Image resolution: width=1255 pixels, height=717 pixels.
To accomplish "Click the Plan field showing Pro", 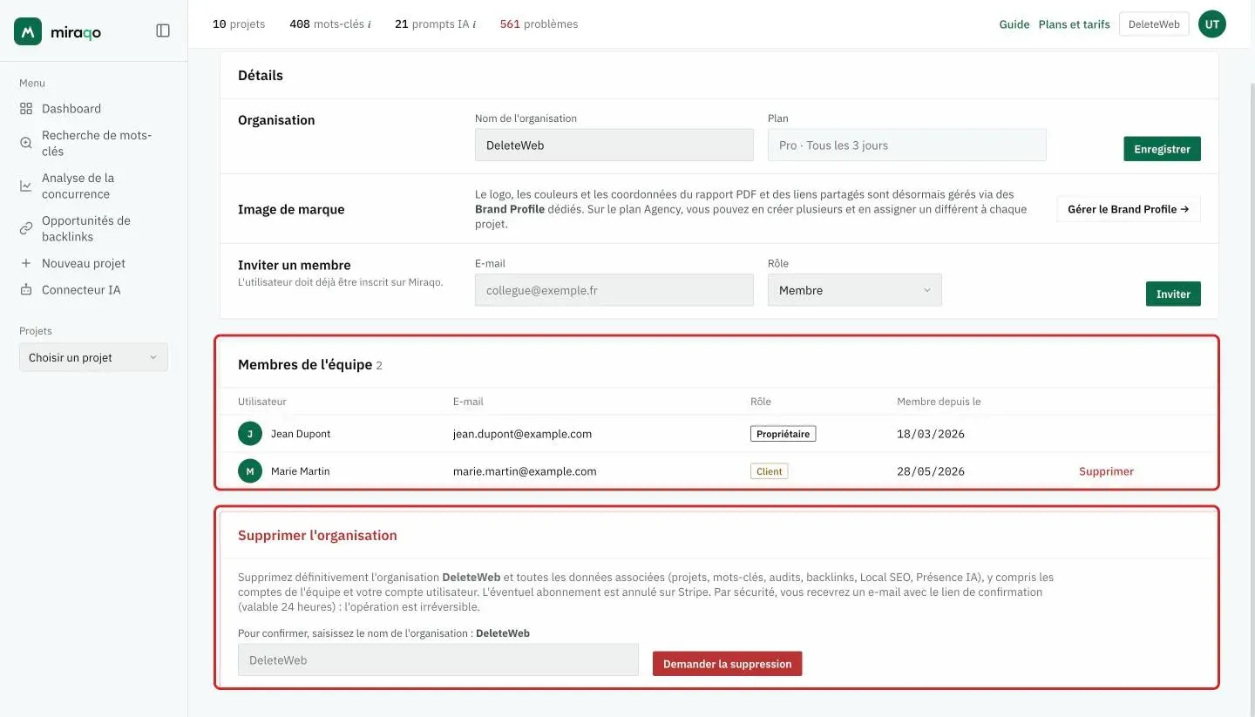I will pos(907,145).
